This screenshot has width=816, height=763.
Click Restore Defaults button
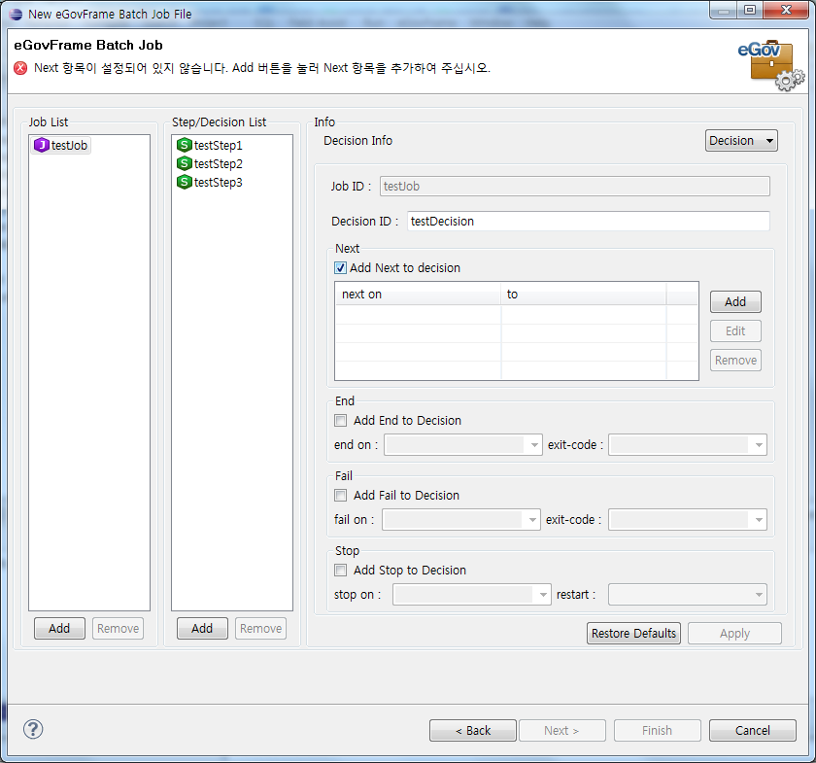point(633,634)
